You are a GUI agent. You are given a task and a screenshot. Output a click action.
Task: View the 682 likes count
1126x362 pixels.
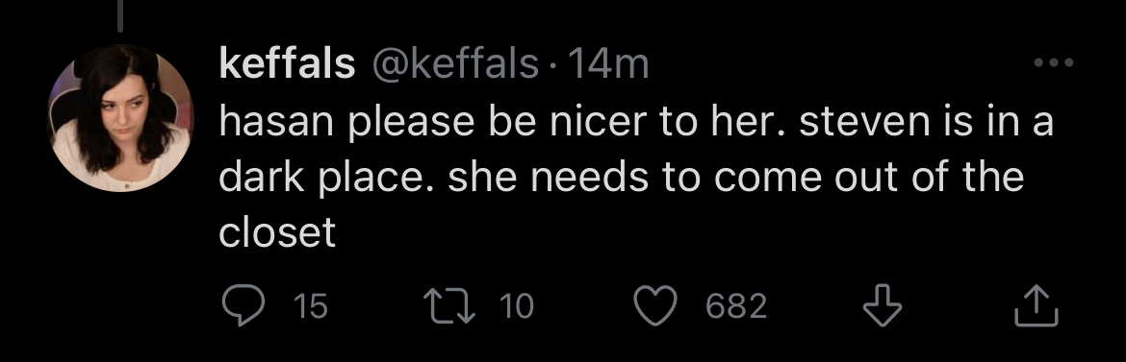pyautogui.click(x=737, y=306)
